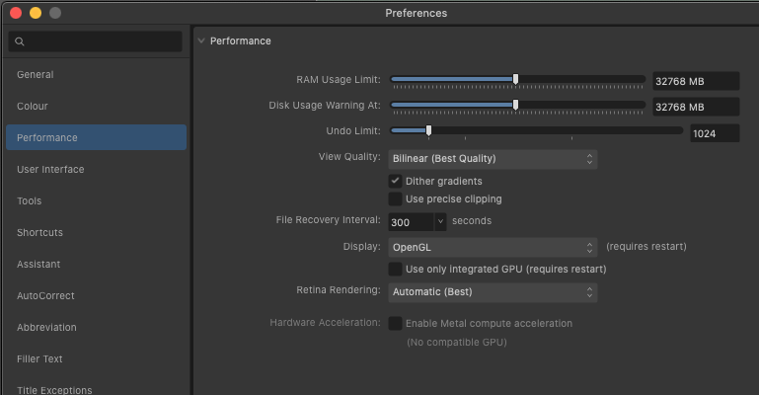Open the Display OpenGL dropdown
This screenshot has height=395, width=759.
click(493, 247)
